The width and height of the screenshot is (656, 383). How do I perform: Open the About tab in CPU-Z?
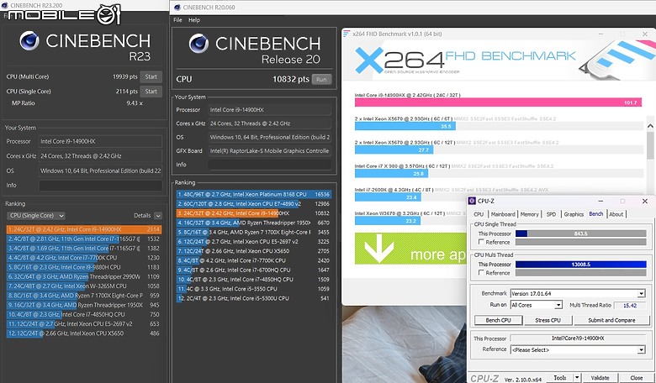[616, 214]
